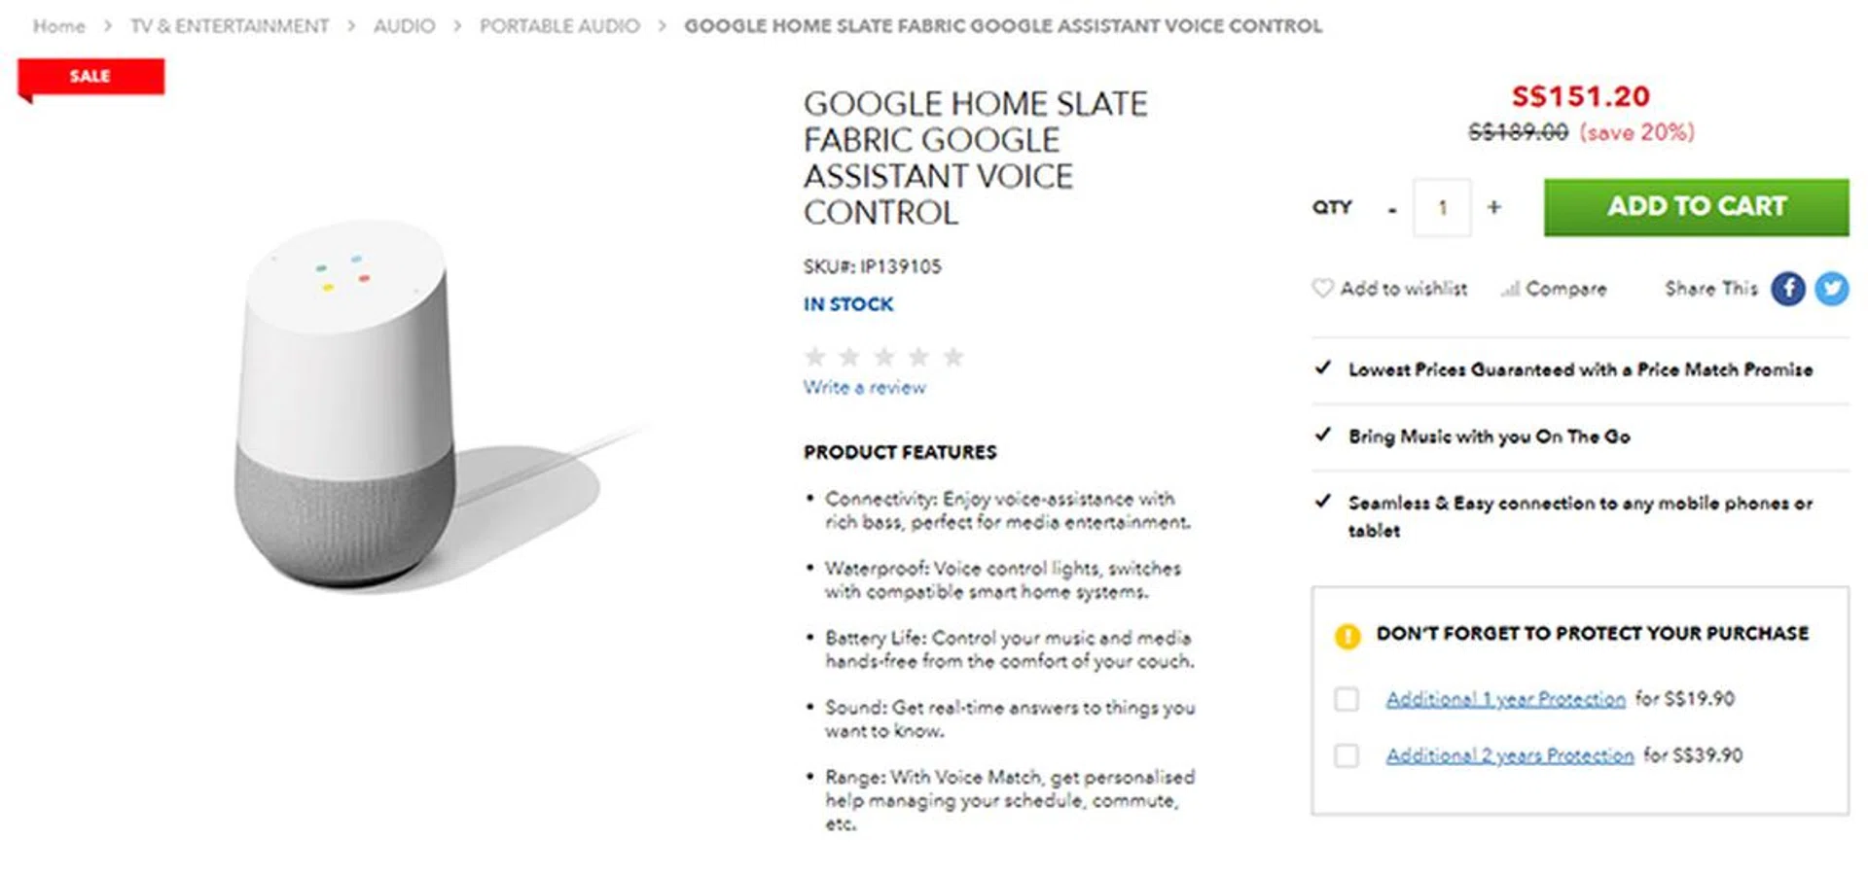The image size is (1868, 874).
Task: Click the yellow warning protection icon
Action: [1347, 636]
